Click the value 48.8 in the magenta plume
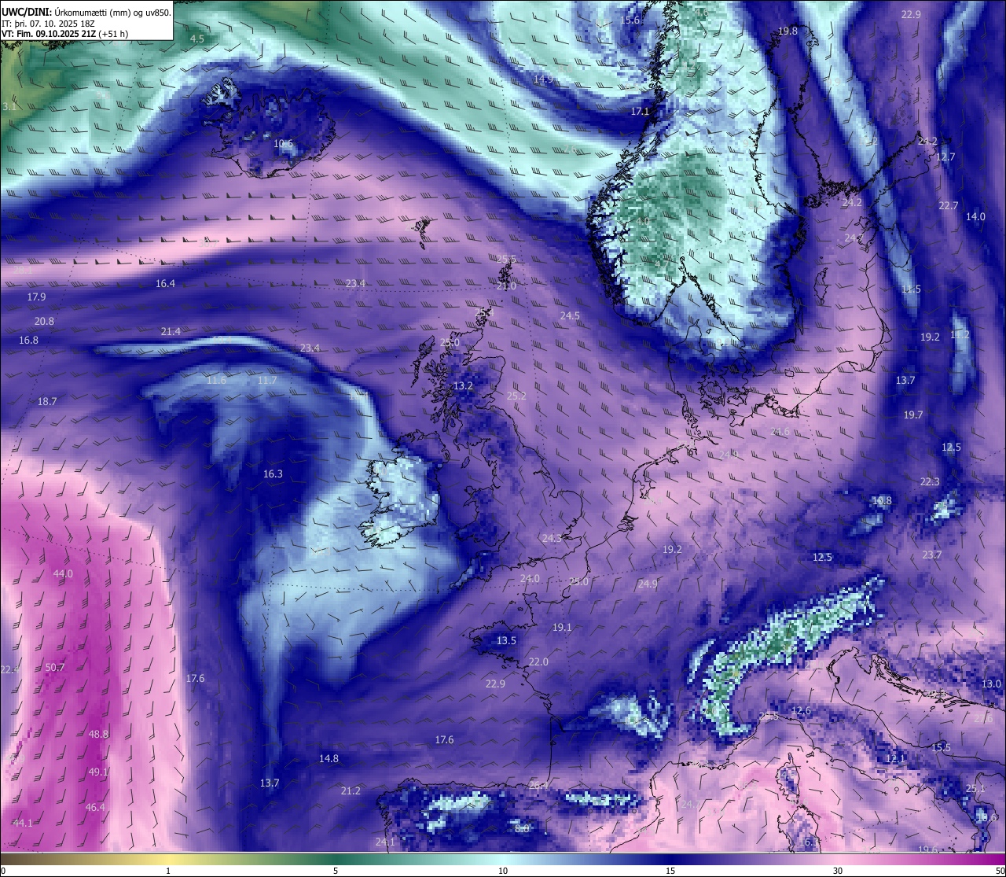The height and width of the screenshot is (877, 1006). 98,734
